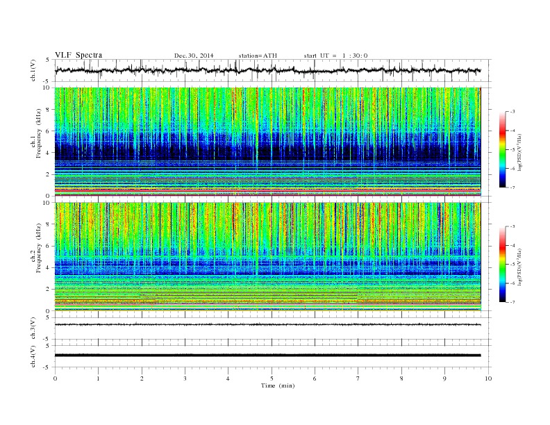Click time axis tick label "8"
Screen dimensions: 550x425
coord(401,378)
